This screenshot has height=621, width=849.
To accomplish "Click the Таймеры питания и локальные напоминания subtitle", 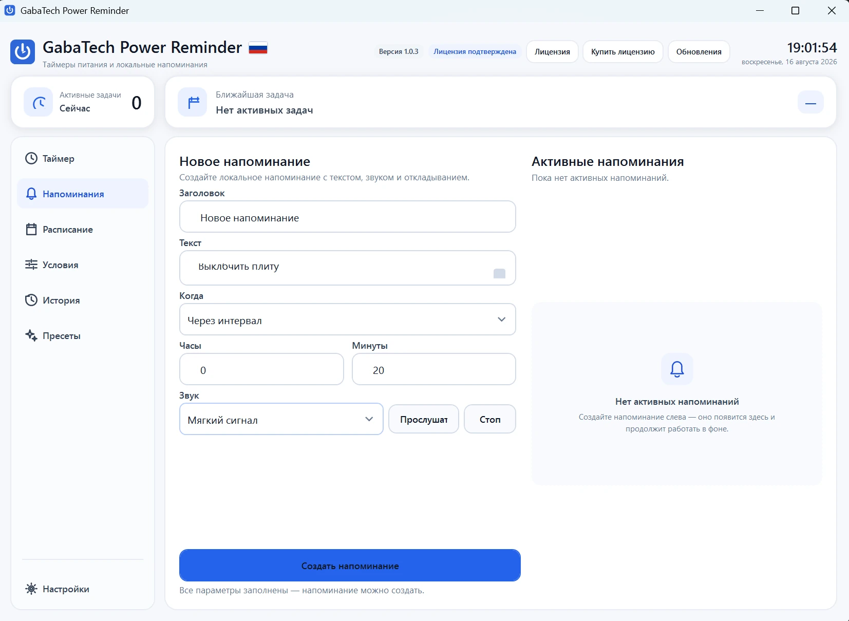I will point(125,65).
